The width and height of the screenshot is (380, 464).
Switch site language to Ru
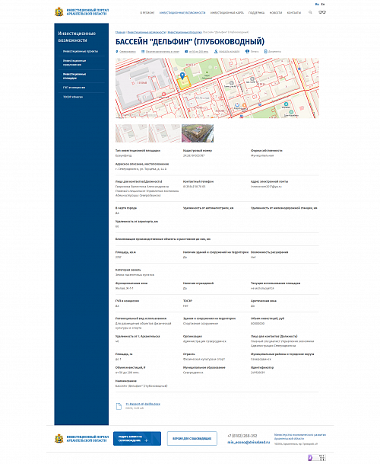(317, 4)
